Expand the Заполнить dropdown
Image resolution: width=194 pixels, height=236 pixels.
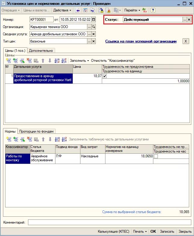(79, 61)
